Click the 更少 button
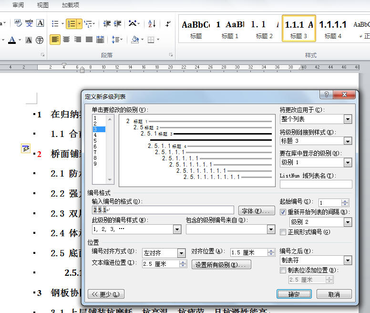This screenshot has width=370, height=313. coord(106,294)
